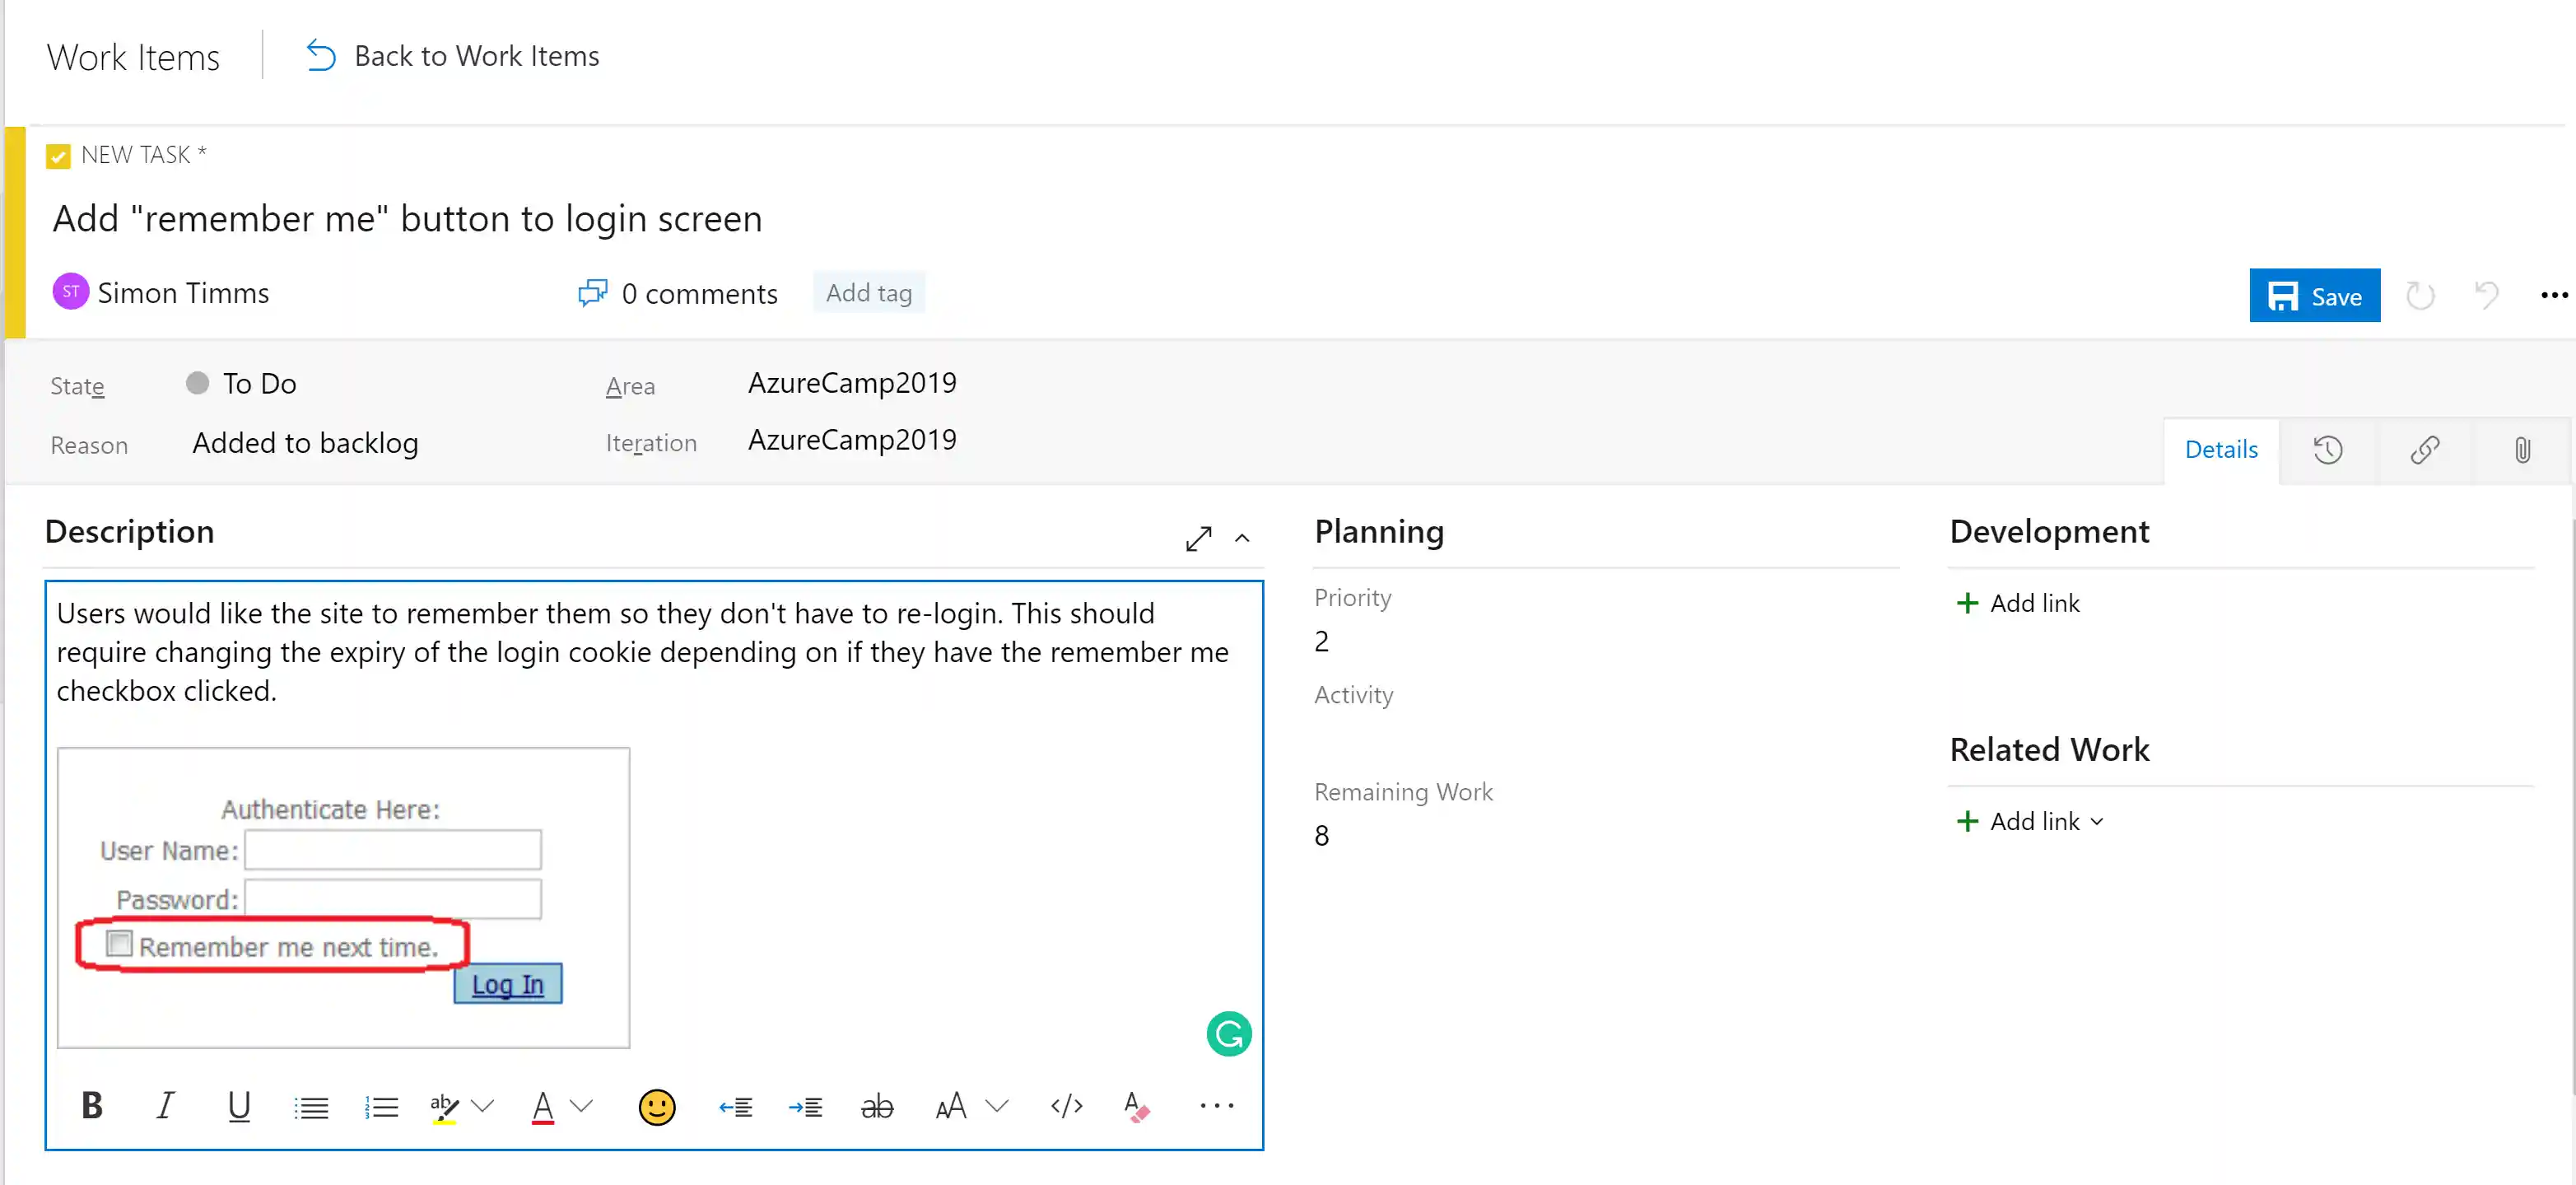
Task: Insert an emoji into the description
Action: 657,1105
